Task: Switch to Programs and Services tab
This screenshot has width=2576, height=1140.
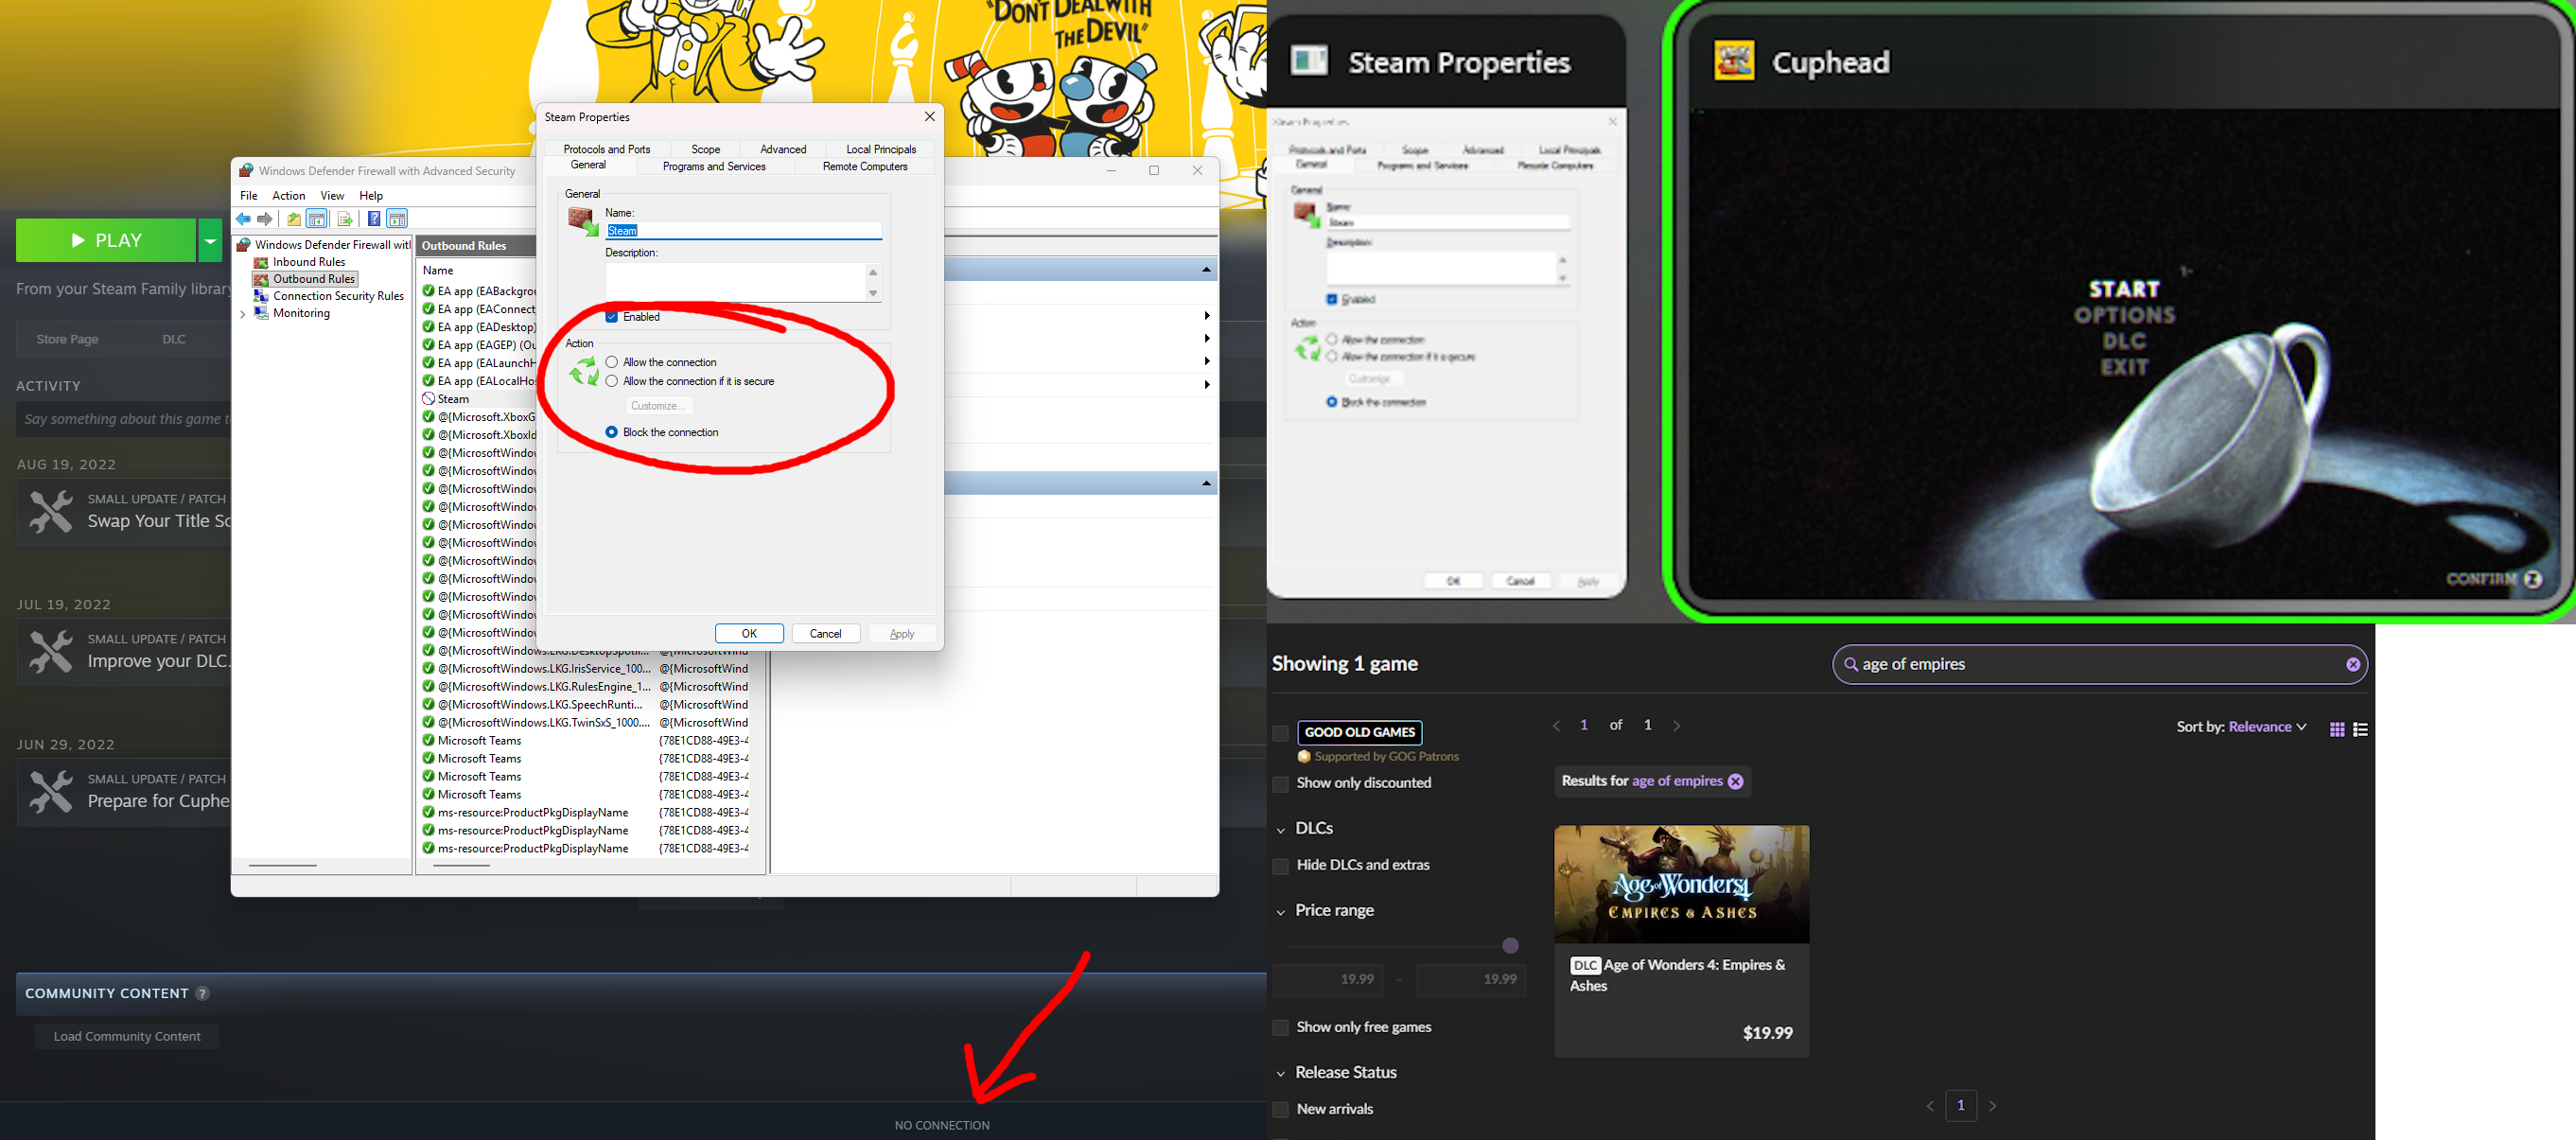Action: (x=714, y=167)
